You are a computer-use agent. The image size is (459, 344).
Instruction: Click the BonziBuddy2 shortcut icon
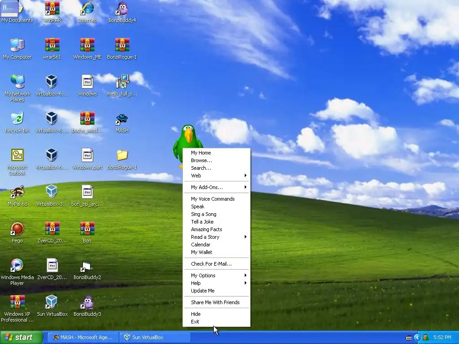pos(87,266)
